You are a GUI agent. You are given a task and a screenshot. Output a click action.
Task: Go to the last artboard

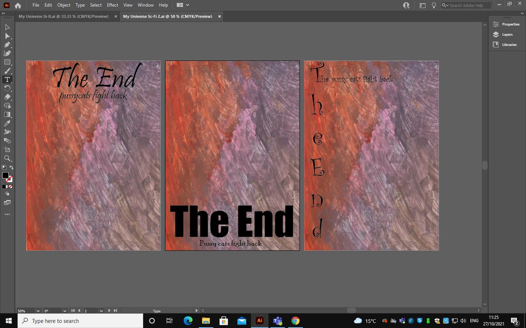[115, 311]
